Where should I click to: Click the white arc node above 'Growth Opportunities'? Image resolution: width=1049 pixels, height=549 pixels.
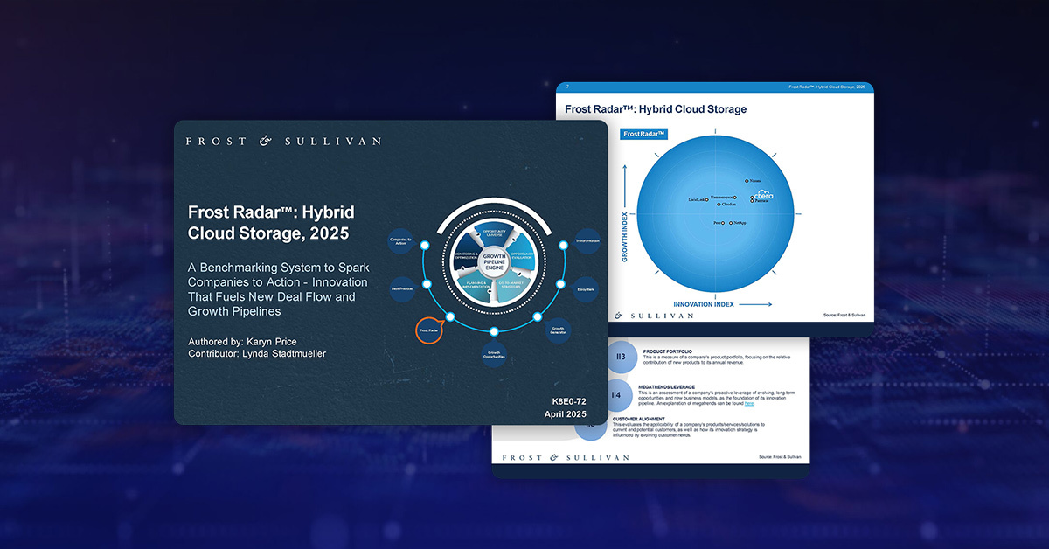click(495, 330)
